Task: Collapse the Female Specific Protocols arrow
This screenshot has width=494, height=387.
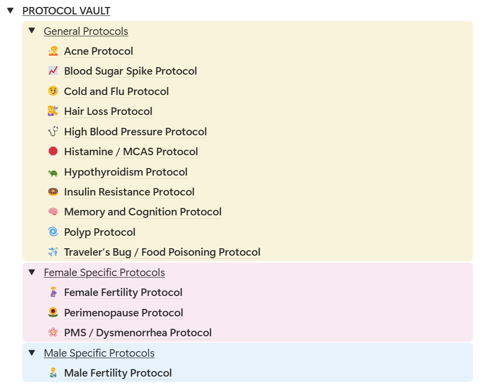Action: tap(32, 272)
